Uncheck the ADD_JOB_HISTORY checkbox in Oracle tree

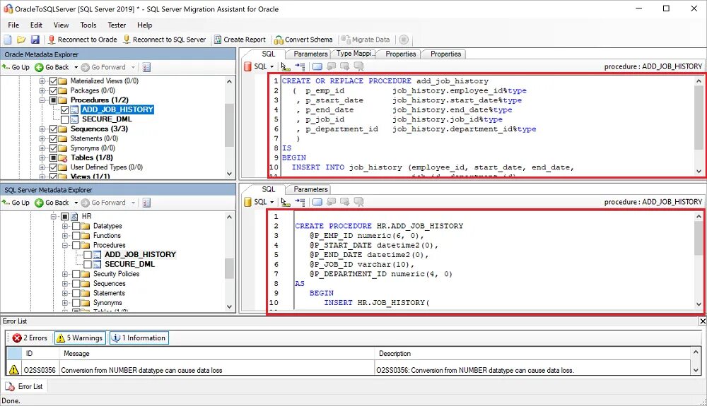pyautogui.click(x=64, y=110)
